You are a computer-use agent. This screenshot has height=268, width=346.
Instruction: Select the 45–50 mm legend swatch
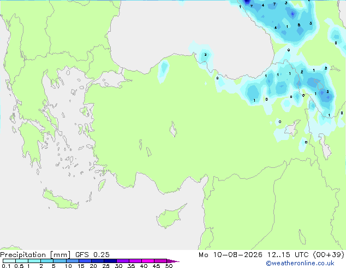(160, 261)
